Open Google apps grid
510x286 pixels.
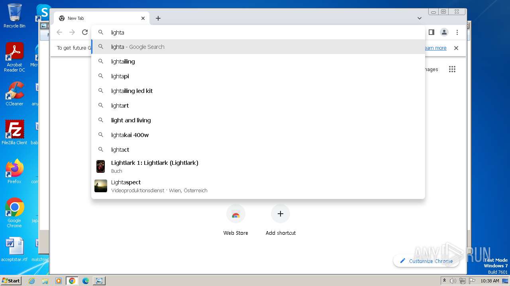click(452, 69)
